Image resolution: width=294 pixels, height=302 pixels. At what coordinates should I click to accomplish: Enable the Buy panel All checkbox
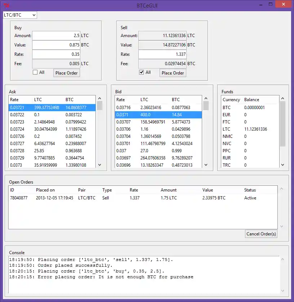pos(35,72)
